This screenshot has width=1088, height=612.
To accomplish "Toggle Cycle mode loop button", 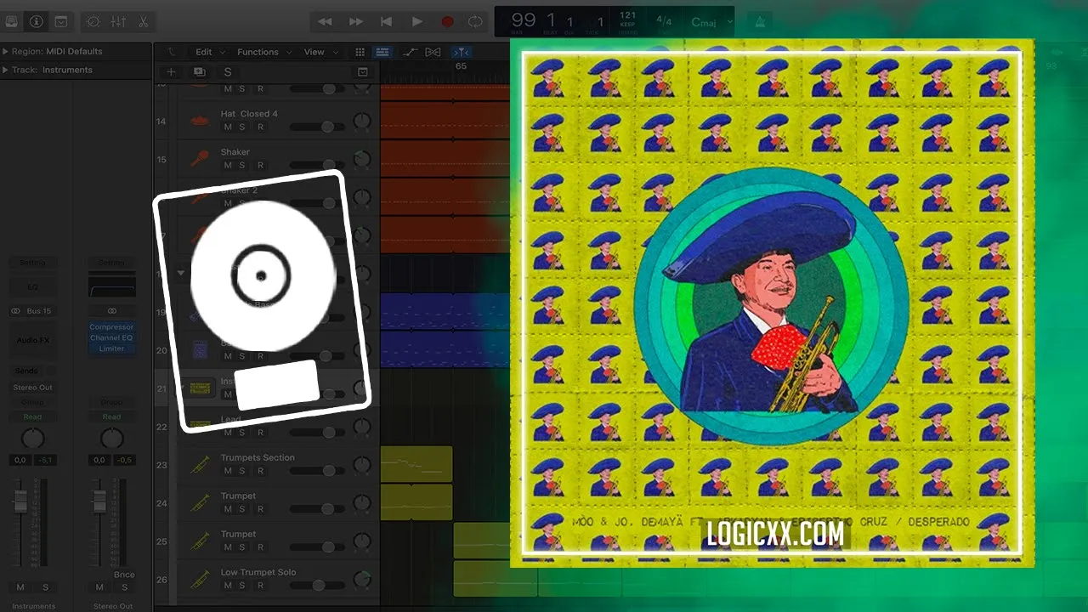I will point(476,21).
